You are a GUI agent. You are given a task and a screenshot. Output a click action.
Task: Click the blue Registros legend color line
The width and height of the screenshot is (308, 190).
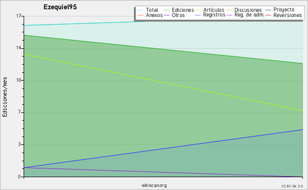pyautogui.click(x=198, y=15)
